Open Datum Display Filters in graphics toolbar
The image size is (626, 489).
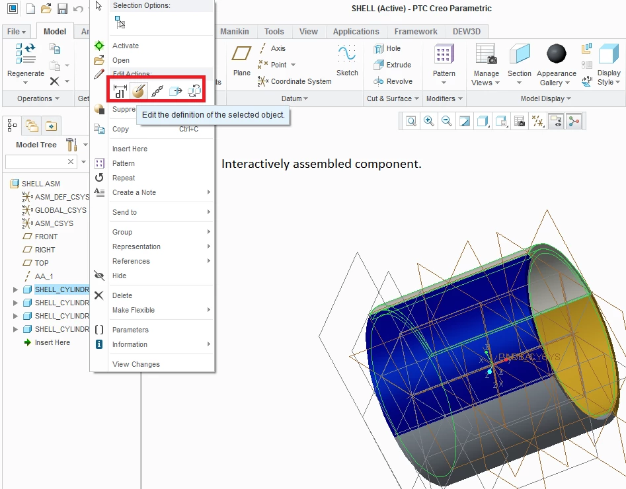538,121
